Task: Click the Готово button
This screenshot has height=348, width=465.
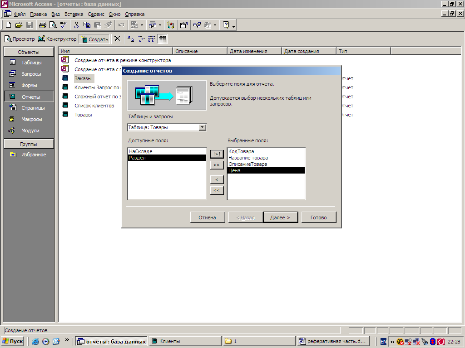Action: 319,217
